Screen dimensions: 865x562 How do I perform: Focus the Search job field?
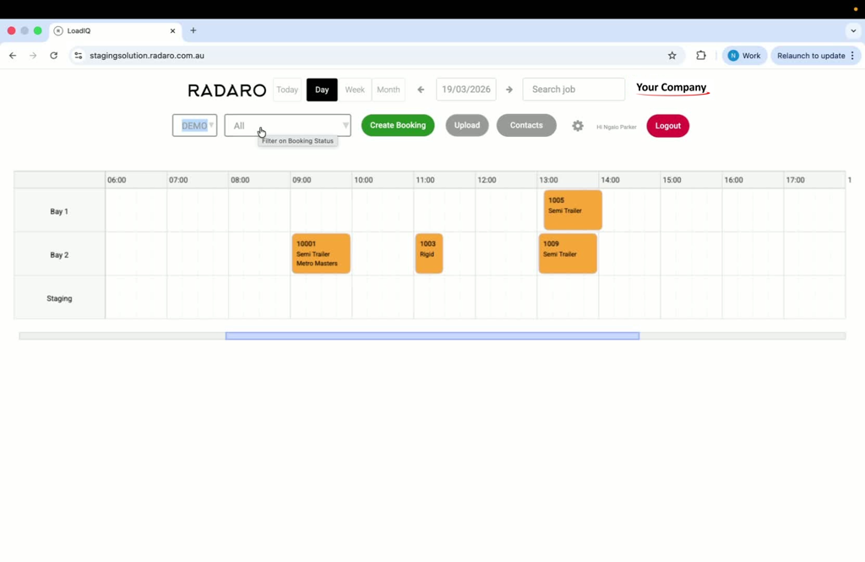point(574,90)
